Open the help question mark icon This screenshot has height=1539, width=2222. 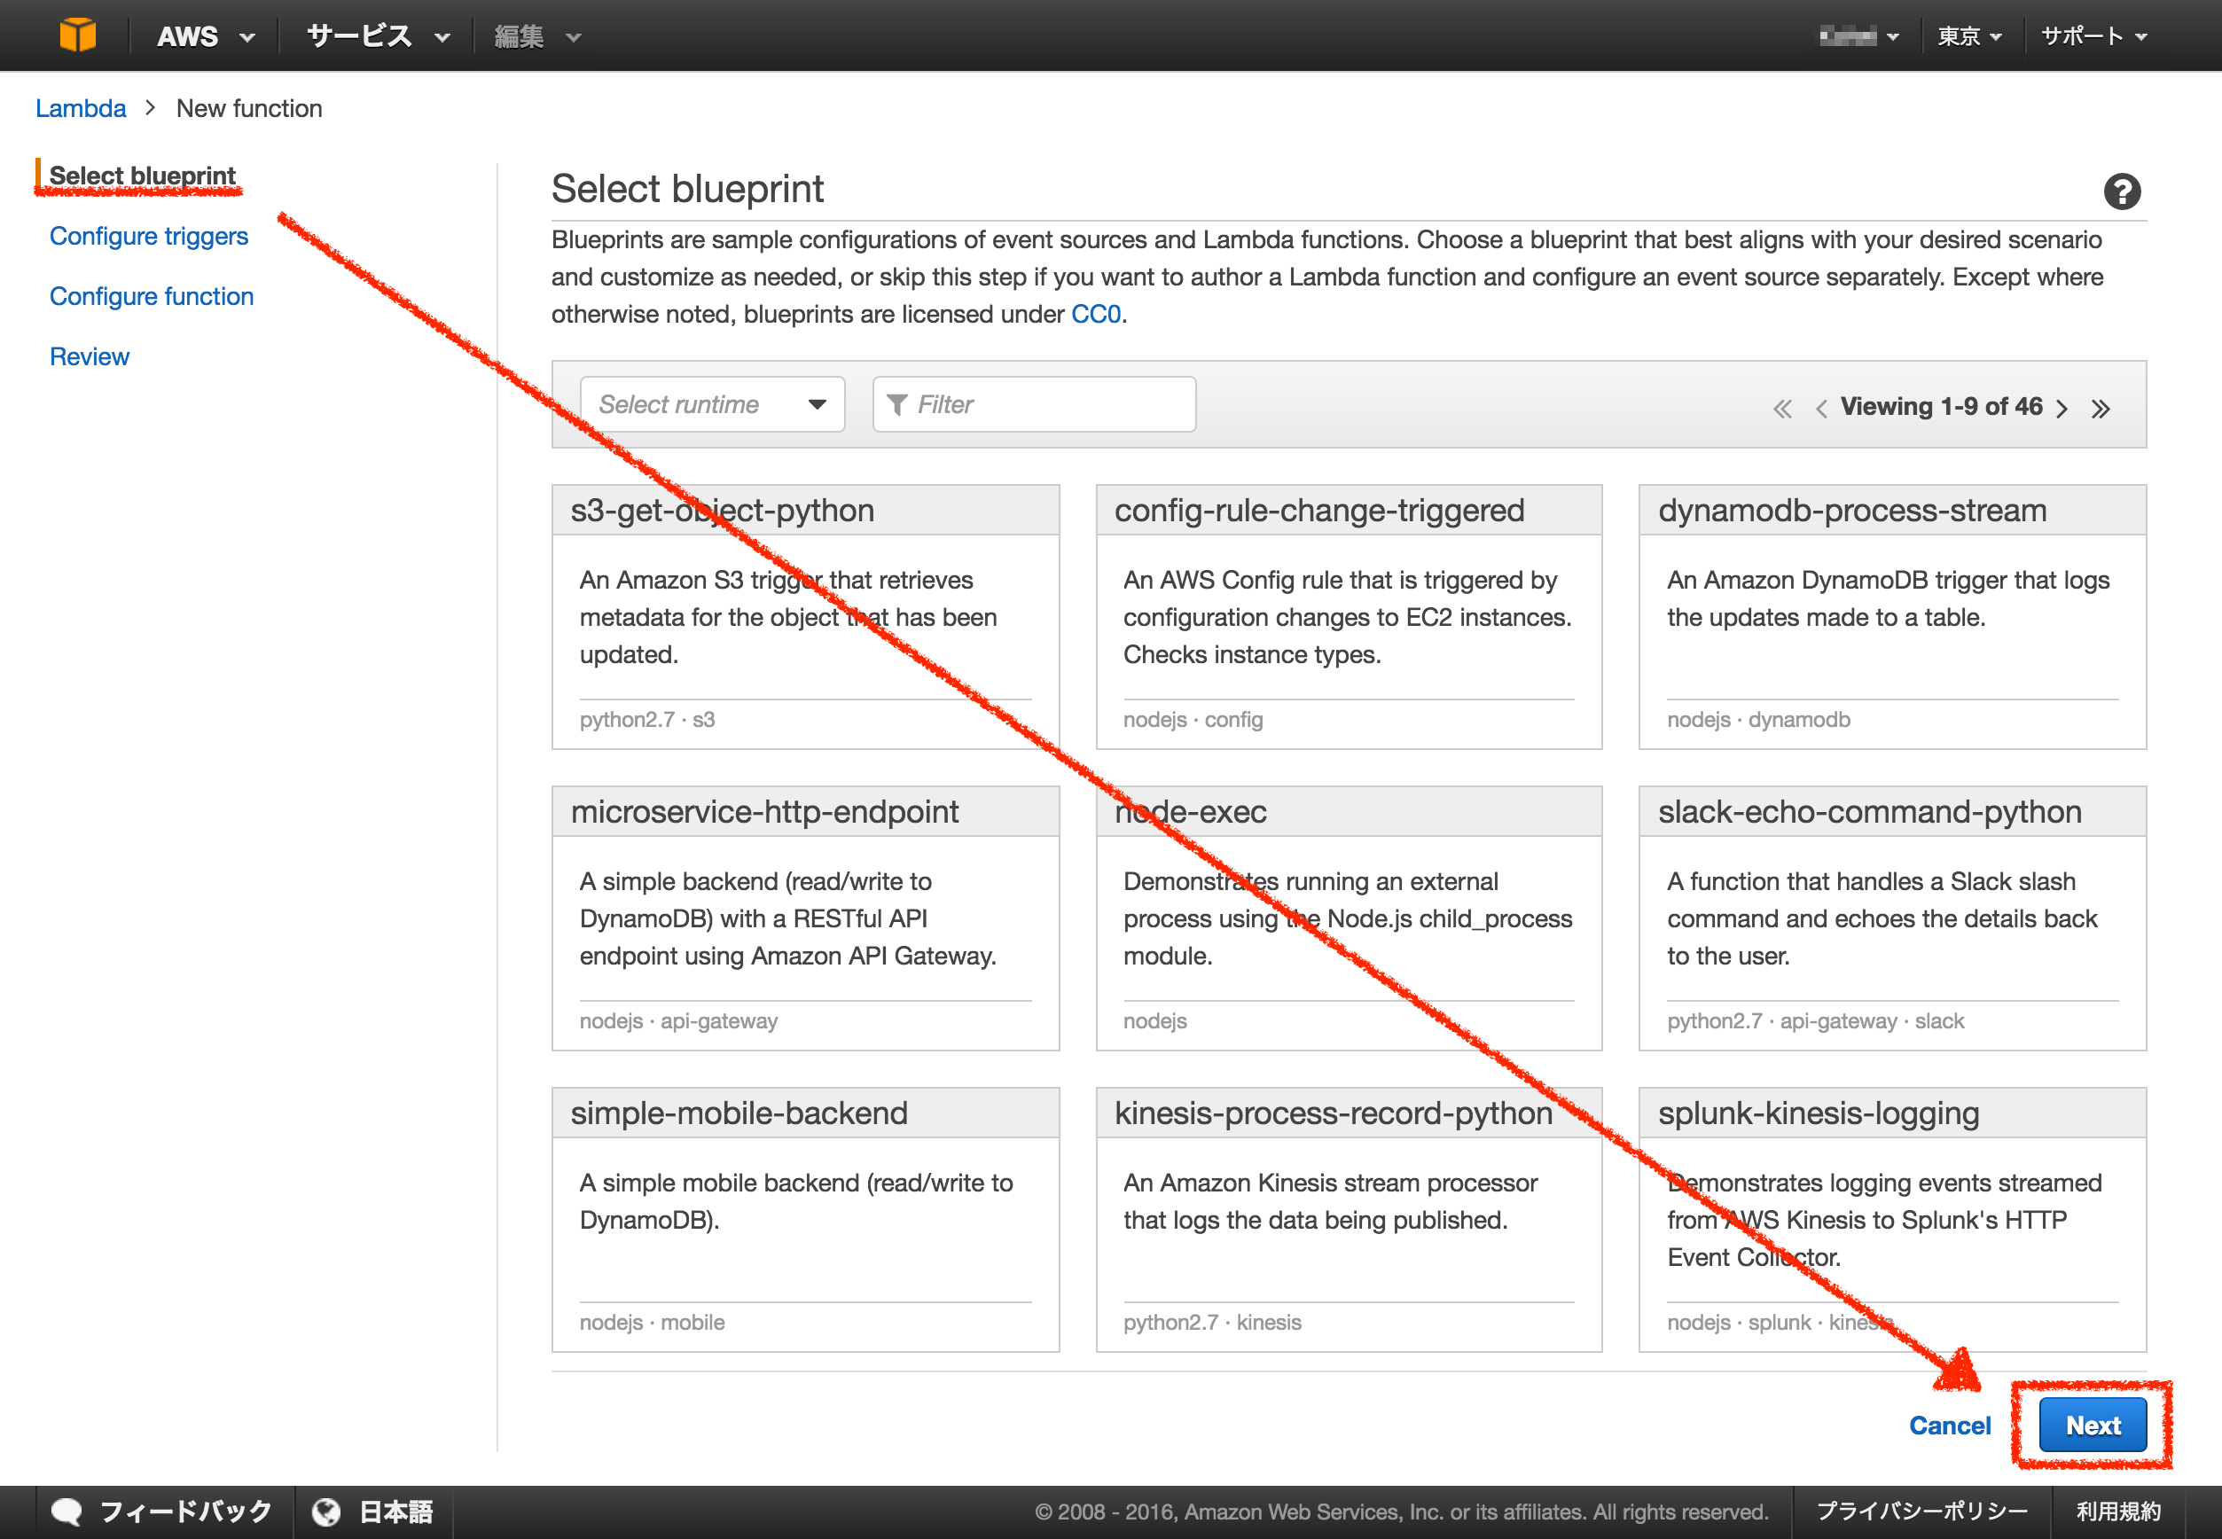(2121, 191)
